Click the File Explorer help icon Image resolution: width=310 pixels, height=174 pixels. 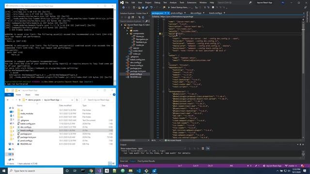[114, 95]
